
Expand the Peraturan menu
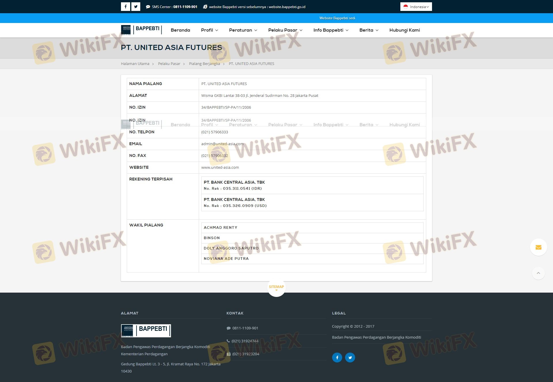coord(243,30)
